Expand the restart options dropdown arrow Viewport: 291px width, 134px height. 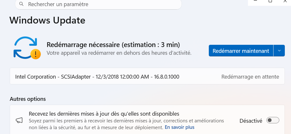(x=279, y=51)
